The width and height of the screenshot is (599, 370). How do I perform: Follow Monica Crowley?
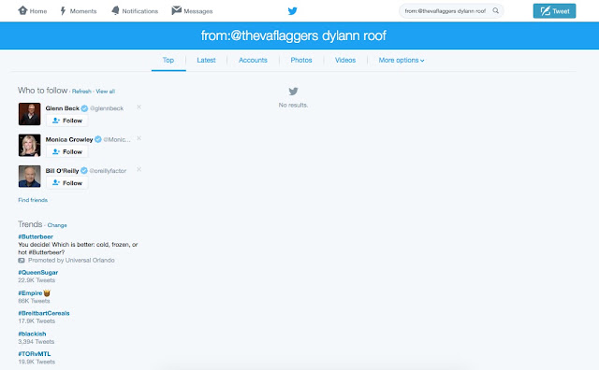67,151
